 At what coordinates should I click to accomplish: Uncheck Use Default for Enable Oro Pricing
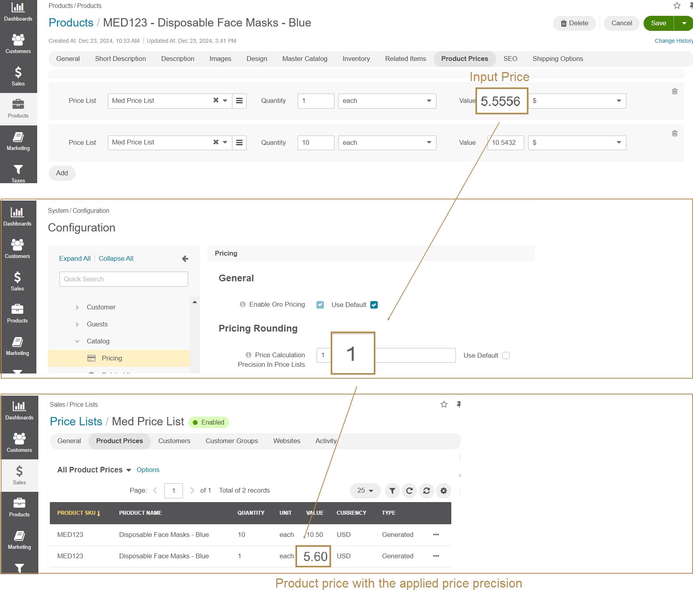(x=374, y=305)
